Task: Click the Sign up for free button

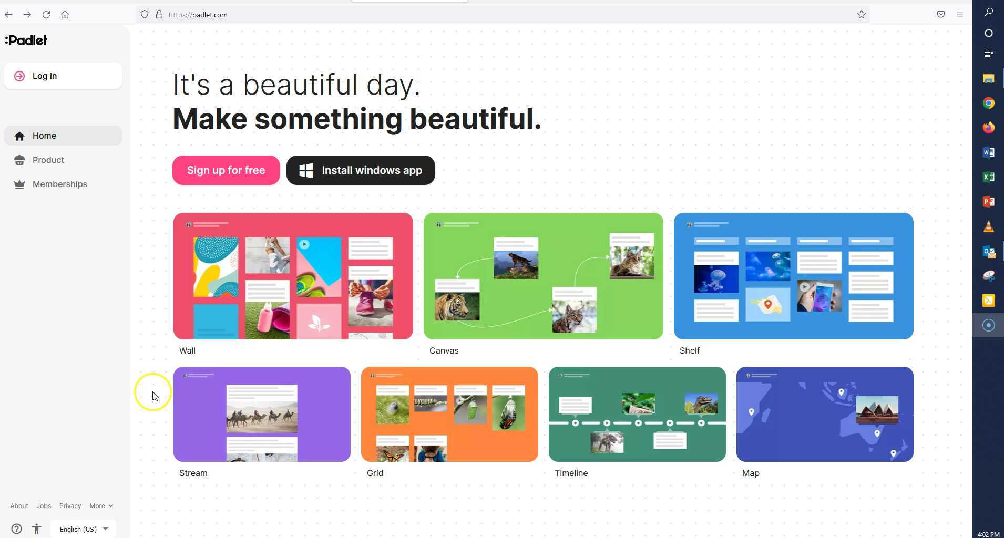Action: point(226,170)
